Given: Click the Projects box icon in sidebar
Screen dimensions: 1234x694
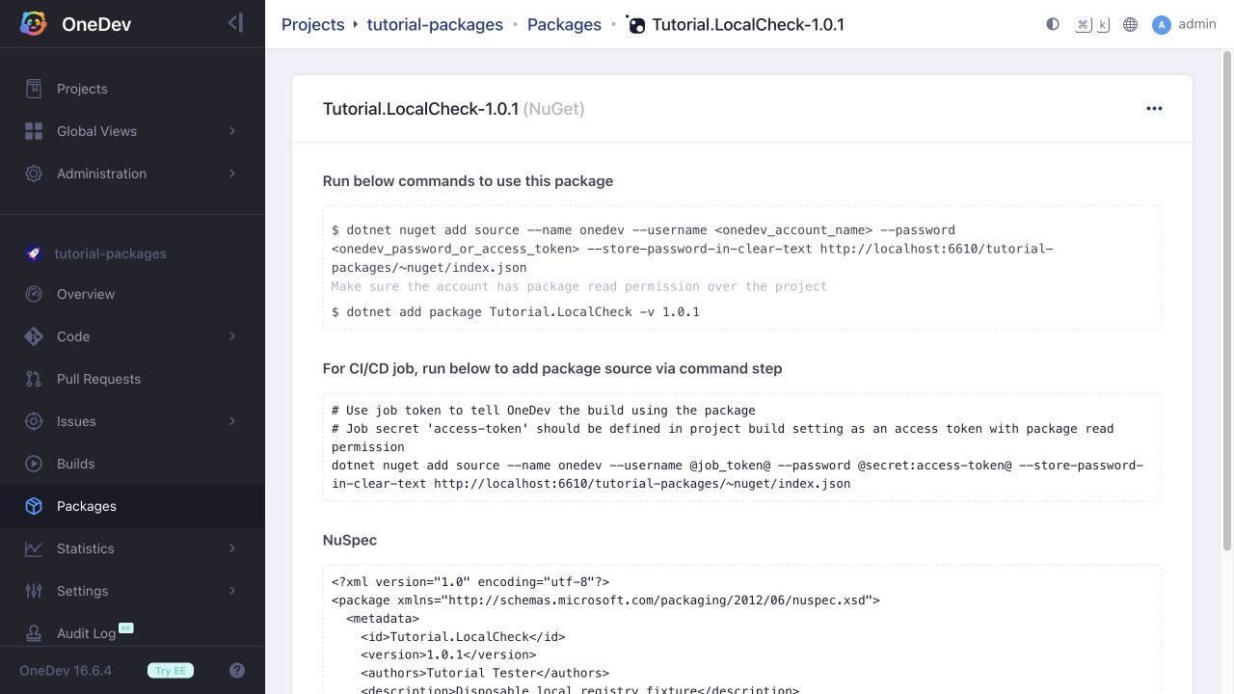Looking at the screenshot, I should coord(34,89).
